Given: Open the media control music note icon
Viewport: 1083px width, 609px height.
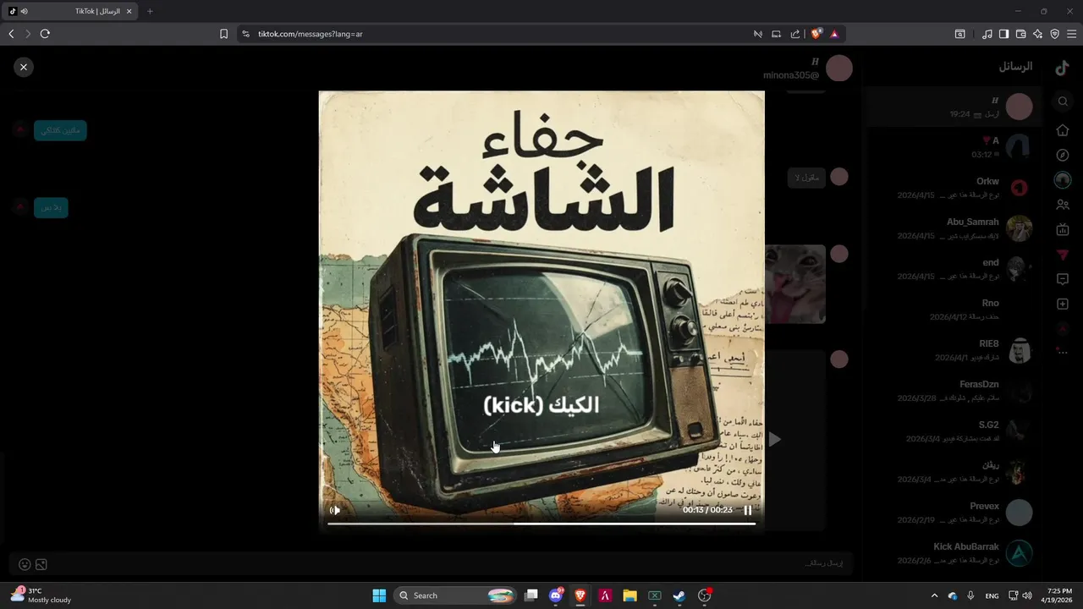Looking at the screenshot, I should point(987,34).
